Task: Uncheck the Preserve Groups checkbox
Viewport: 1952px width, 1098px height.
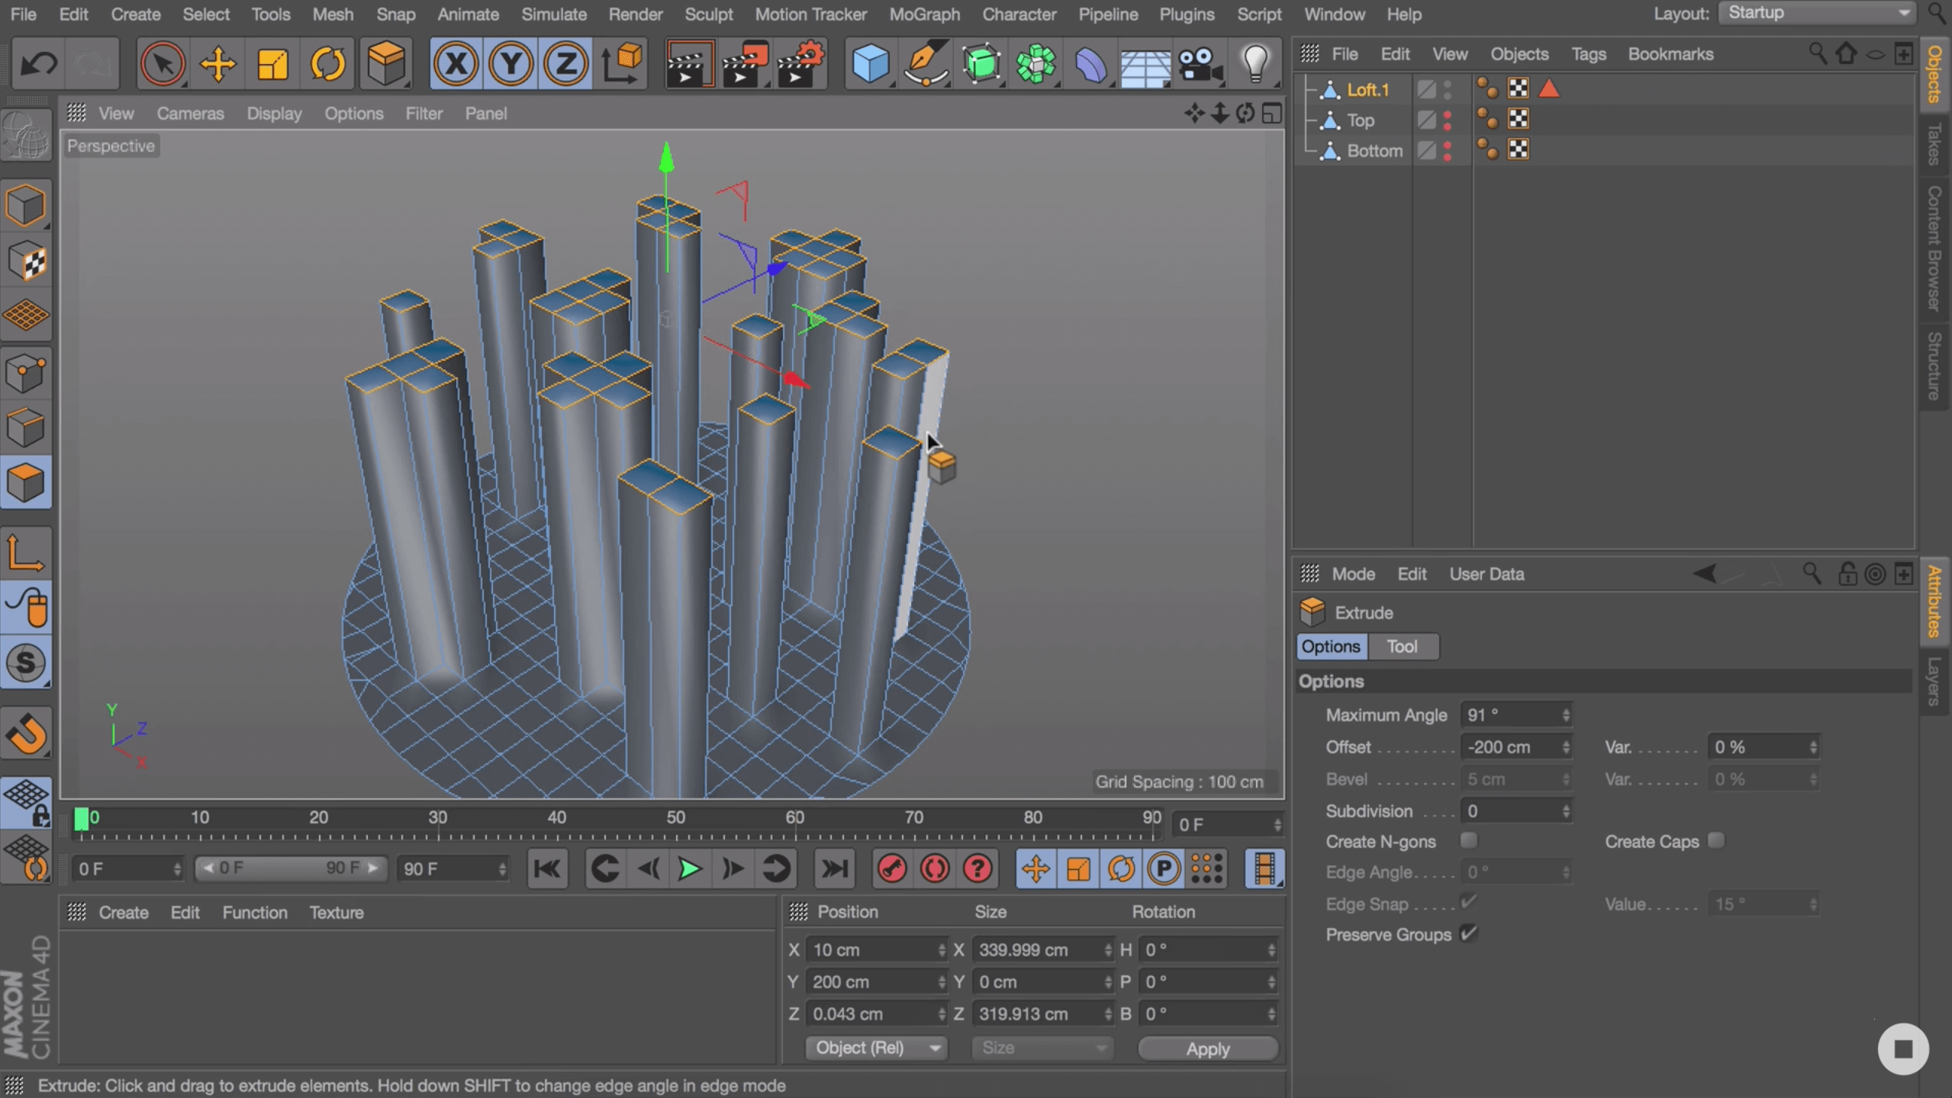Action: (1468, 933)
